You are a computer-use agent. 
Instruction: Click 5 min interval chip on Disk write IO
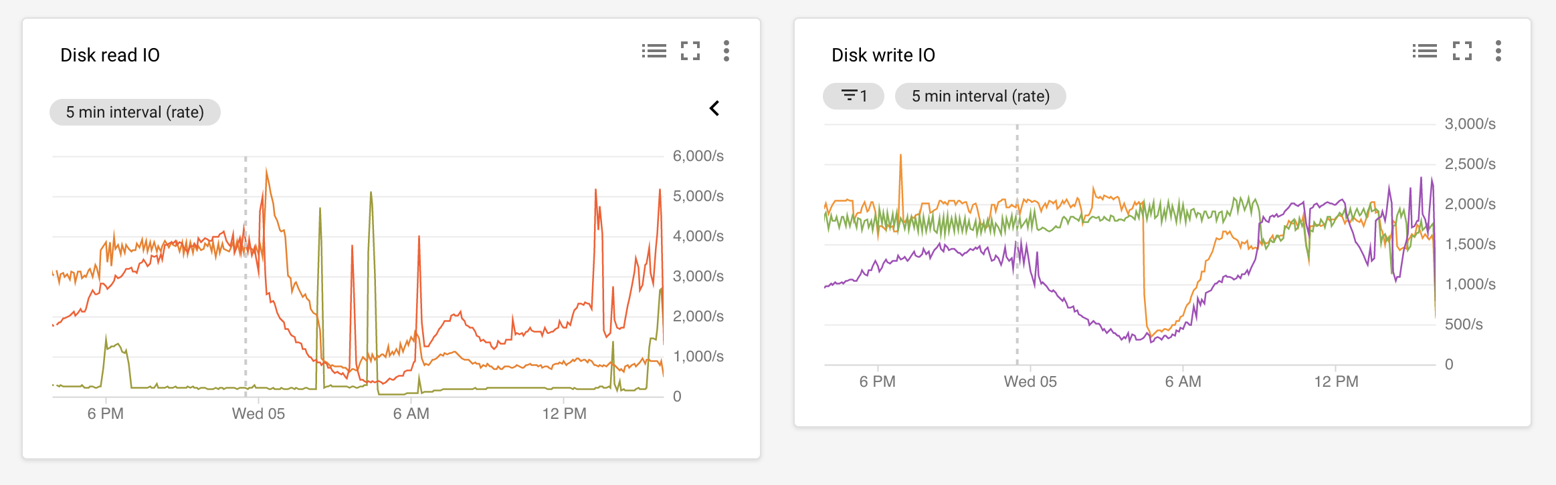tap(980, 96)
